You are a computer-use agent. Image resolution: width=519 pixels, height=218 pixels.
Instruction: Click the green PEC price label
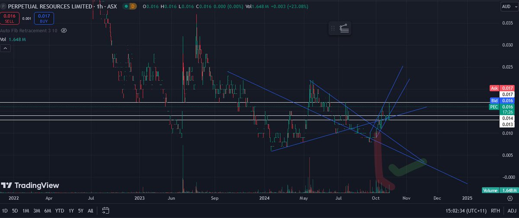(x=494, y=106)
